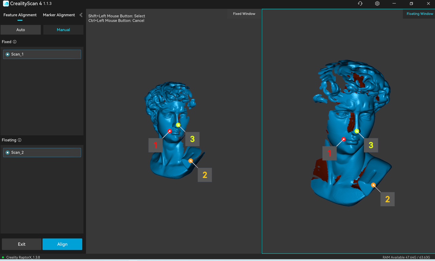This screenshot has width=435, height=261.
Task: Open the customer support headset icon
Action: point(360,3)
